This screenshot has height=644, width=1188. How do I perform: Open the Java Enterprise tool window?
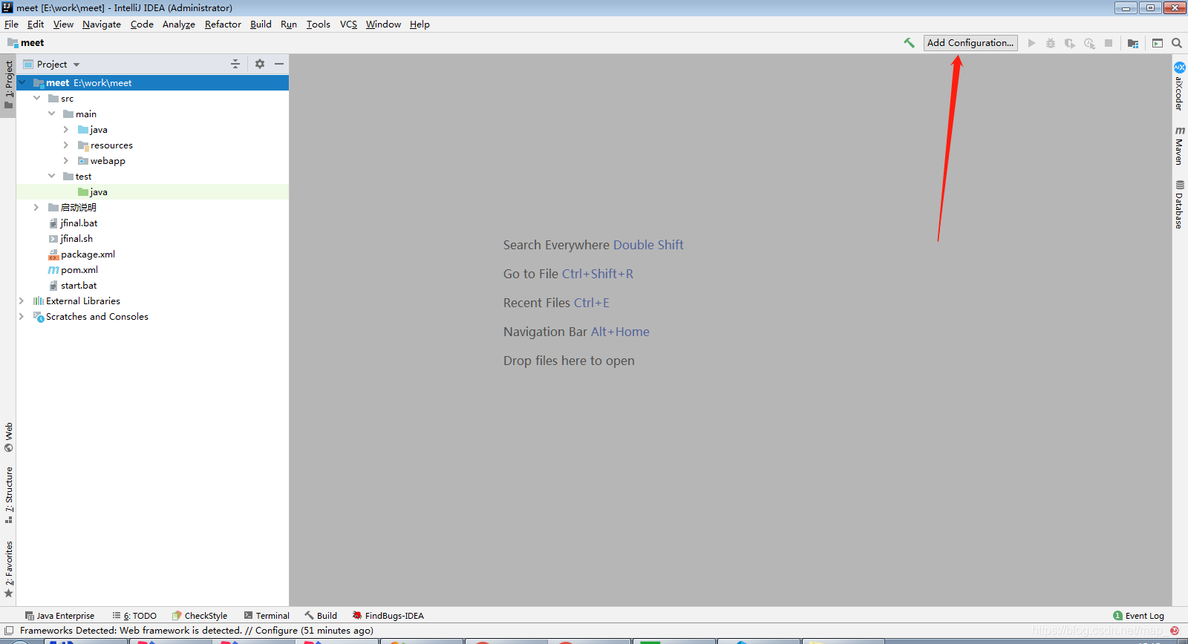coord(59,616)
